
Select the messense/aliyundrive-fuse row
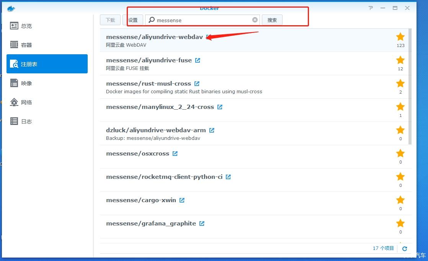(x=254, y=63)
